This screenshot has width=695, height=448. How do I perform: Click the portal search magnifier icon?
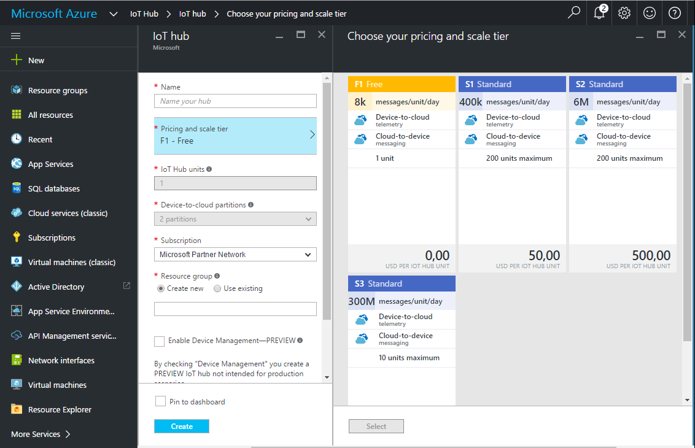573,12
